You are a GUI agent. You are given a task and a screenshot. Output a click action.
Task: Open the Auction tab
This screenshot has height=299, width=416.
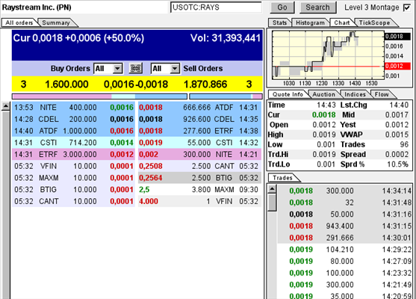[x=323, y=94]
